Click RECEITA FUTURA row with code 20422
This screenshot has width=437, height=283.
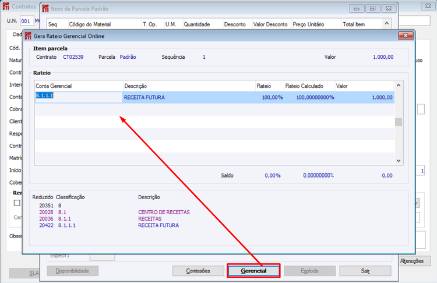pyautogui.click(x=109, y=225)
